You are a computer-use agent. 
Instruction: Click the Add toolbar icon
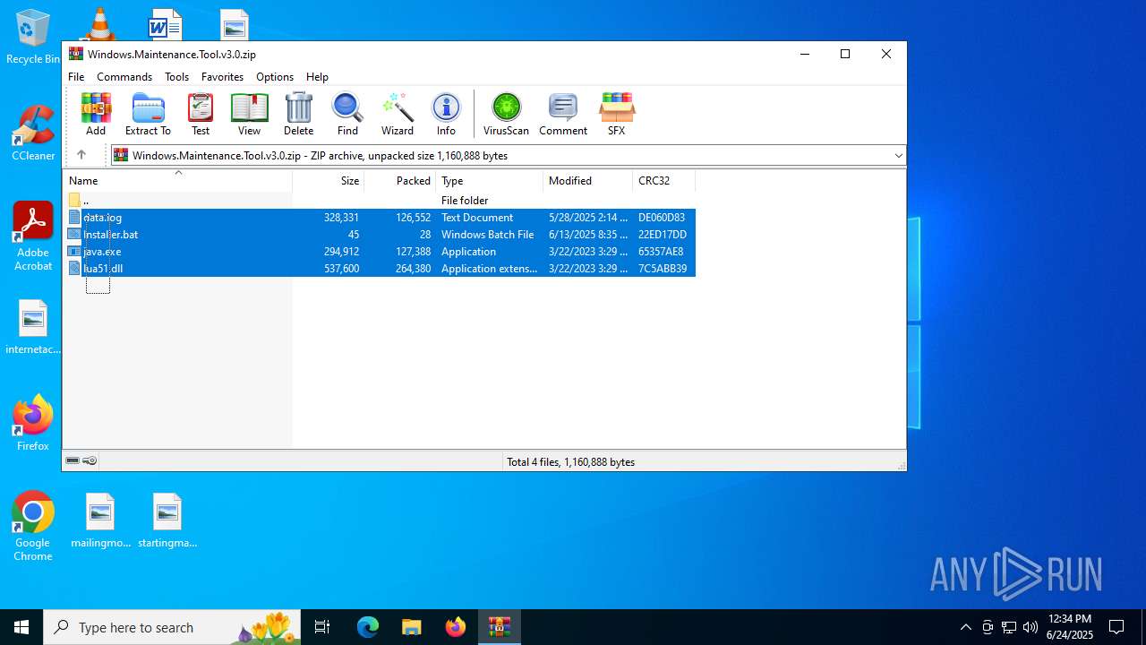(x=96, y=114)
